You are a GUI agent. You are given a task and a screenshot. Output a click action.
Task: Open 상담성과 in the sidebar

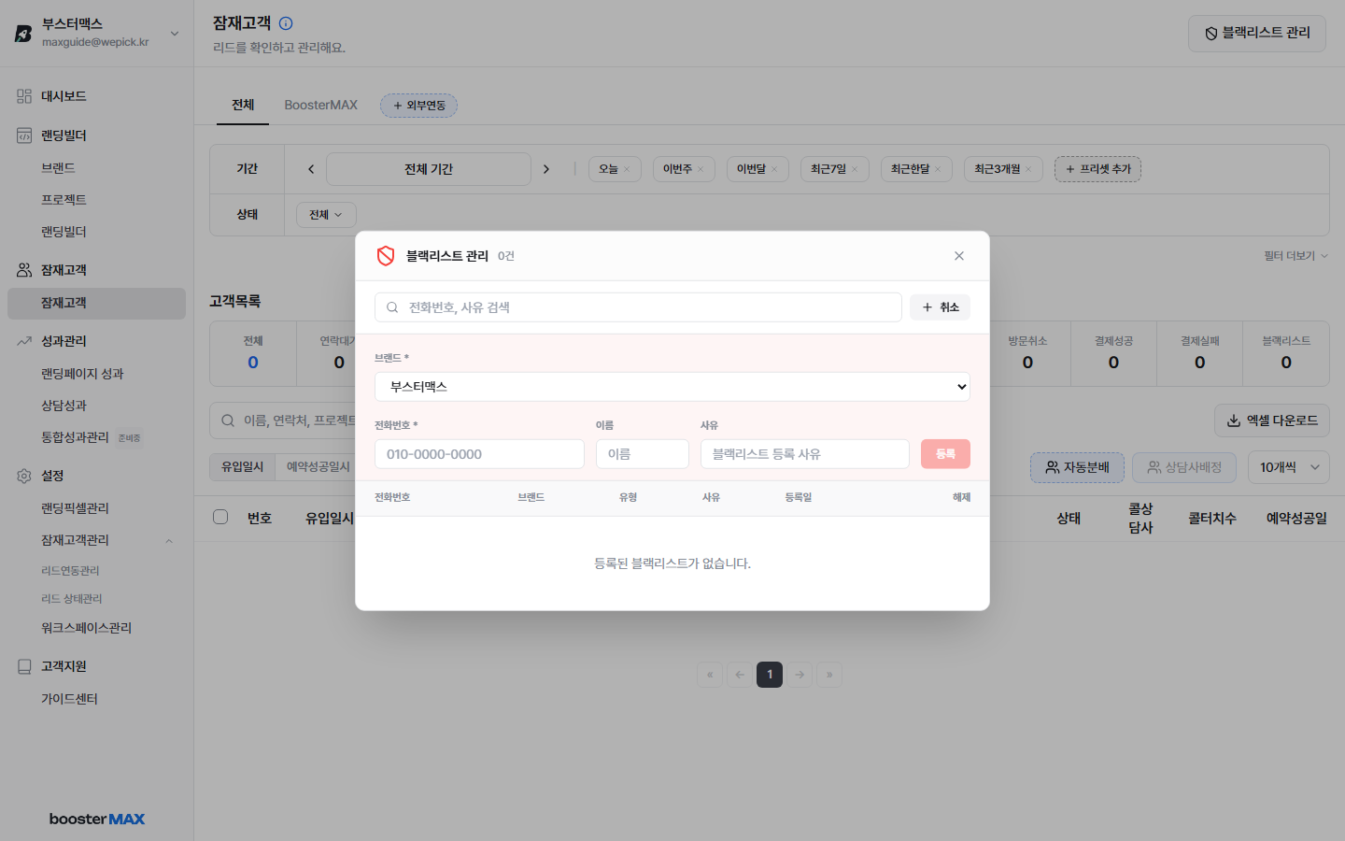pos(64,406)
